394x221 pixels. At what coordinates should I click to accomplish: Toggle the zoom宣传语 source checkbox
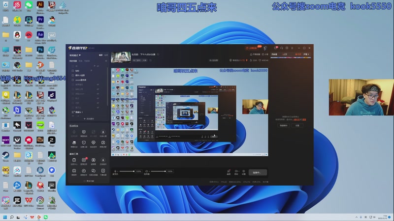coord(73,80)
